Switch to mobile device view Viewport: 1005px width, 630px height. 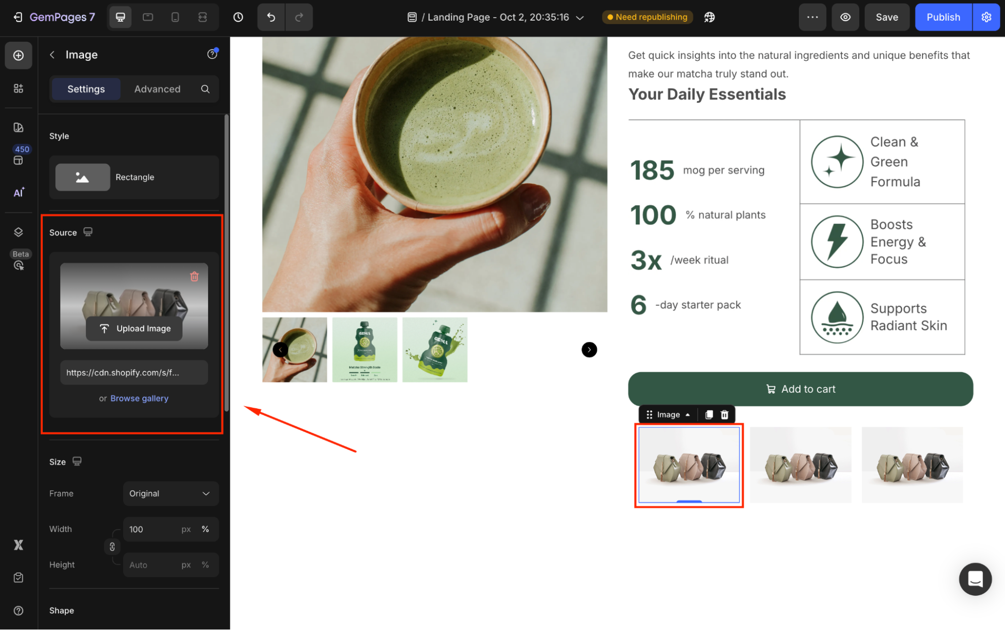point(175,17)
